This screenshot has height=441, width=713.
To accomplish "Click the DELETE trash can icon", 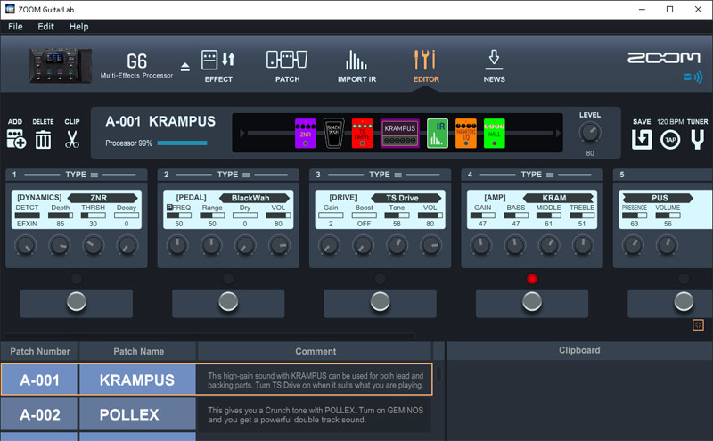I will (43, 139).
